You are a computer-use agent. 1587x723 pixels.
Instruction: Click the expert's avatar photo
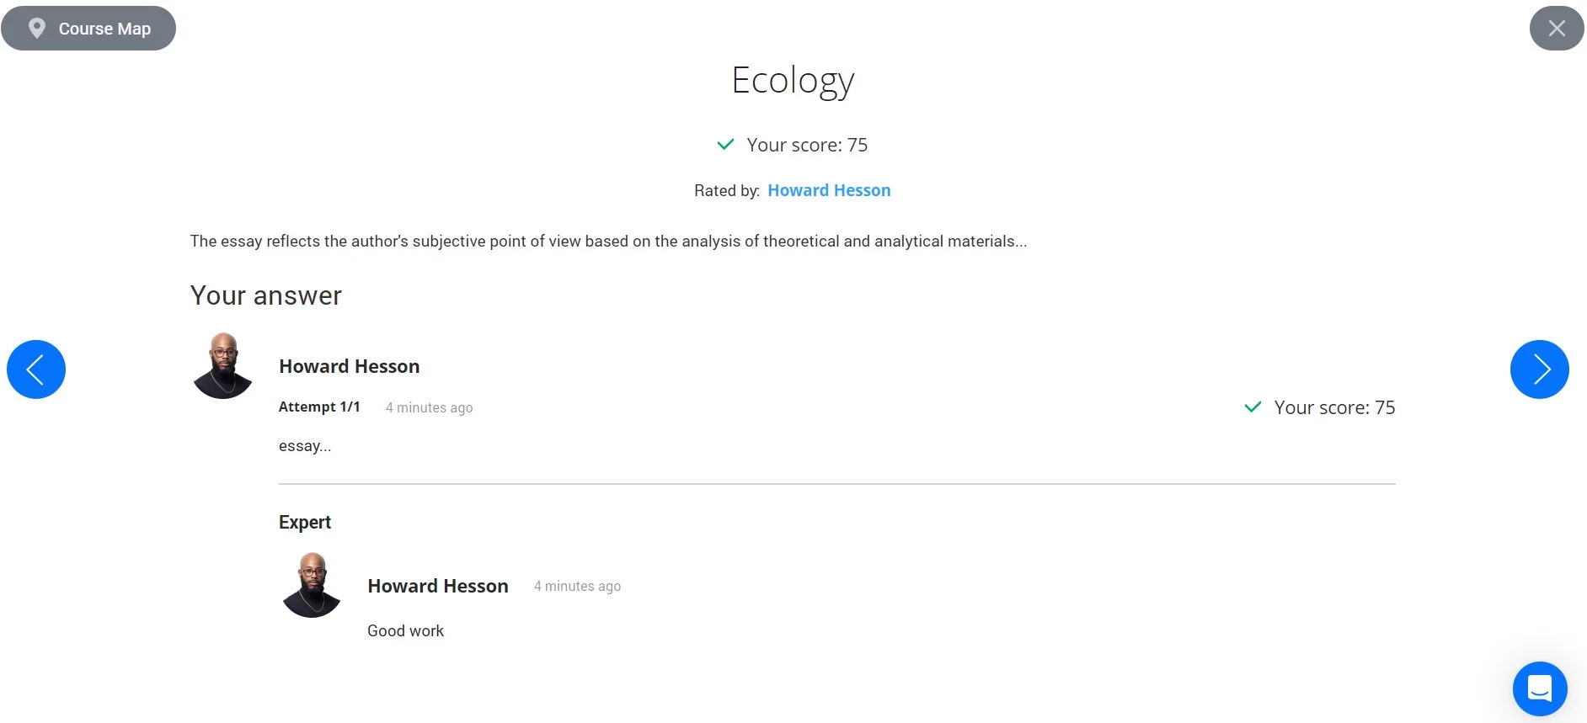312,585
